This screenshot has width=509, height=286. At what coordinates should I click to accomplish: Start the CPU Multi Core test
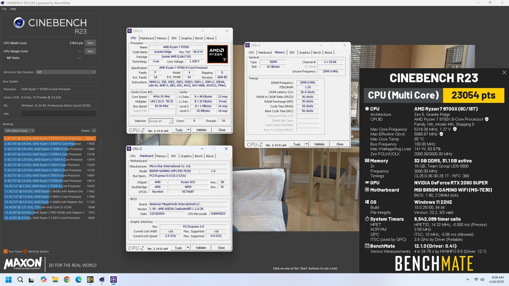(x=90, y=43)
